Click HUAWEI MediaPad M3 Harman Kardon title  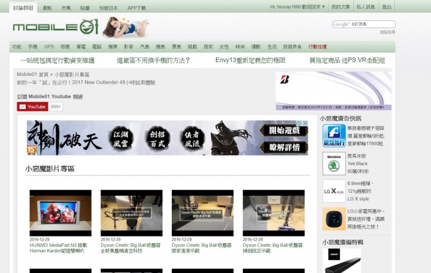point(58,248)
